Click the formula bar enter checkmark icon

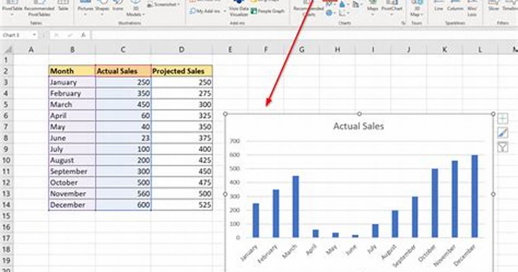(x=70, y=35)
